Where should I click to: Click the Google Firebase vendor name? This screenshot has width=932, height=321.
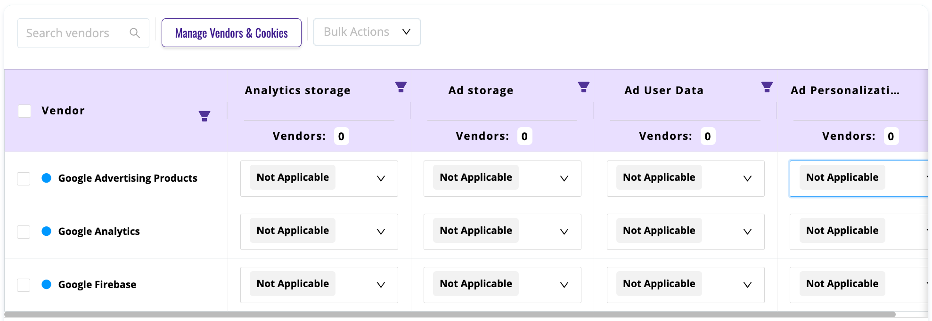click(97, 285)
